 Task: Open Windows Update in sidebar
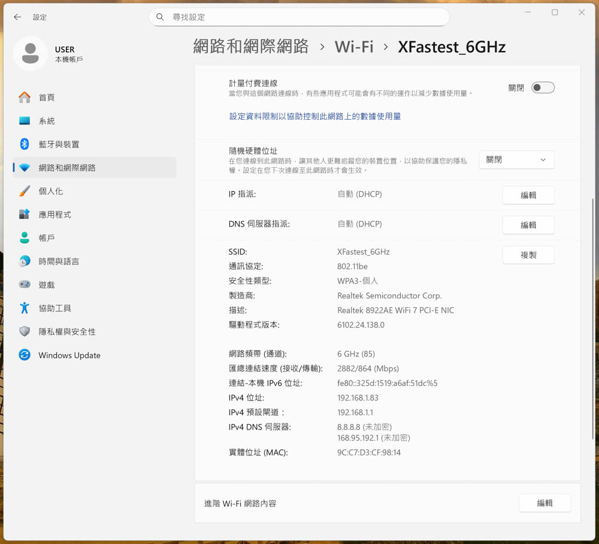point(69,355)
